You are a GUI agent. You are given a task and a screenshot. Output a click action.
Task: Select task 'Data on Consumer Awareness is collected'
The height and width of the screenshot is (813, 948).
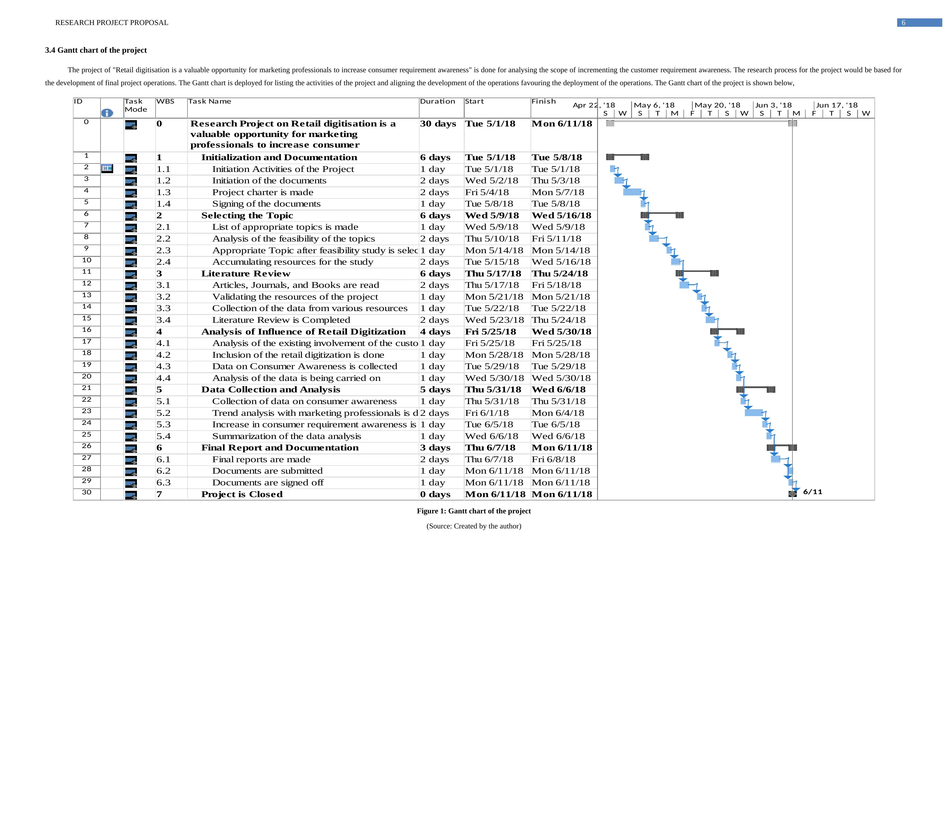coord(305,366)
